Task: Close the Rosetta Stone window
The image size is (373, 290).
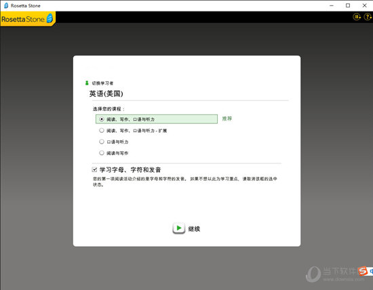Action: (364, 5)
